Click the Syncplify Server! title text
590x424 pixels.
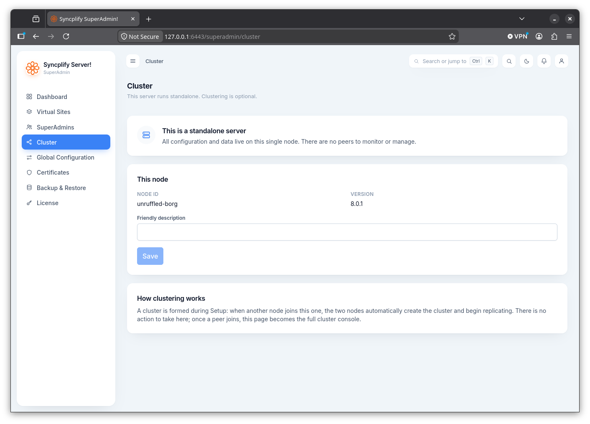67,65
